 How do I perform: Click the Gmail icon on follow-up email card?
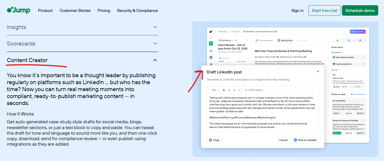click(334, 75)
